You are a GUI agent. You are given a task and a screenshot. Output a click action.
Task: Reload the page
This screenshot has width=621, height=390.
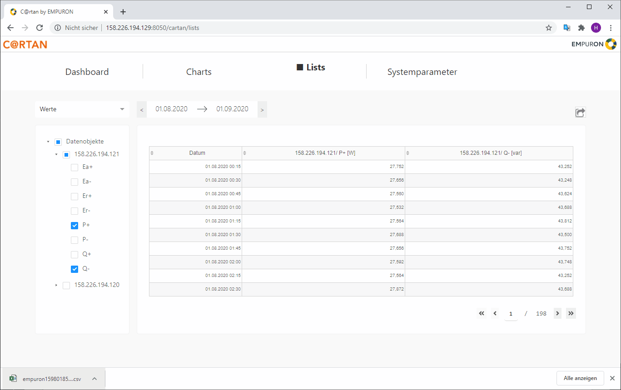coord(40,28)
